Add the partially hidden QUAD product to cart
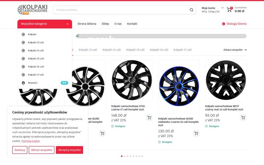This screenshot has width=264, height=165. click(102, 133)
